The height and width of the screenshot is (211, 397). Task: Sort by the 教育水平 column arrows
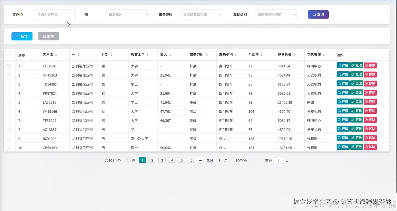pos(148,55)
